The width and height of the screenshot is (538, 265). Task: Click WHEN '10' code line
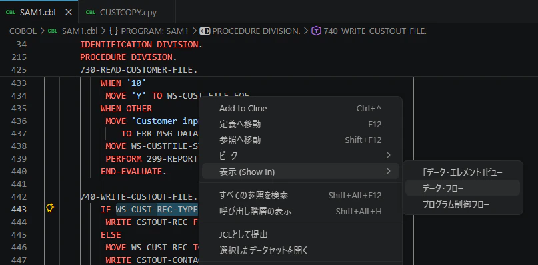coord(123,83)
